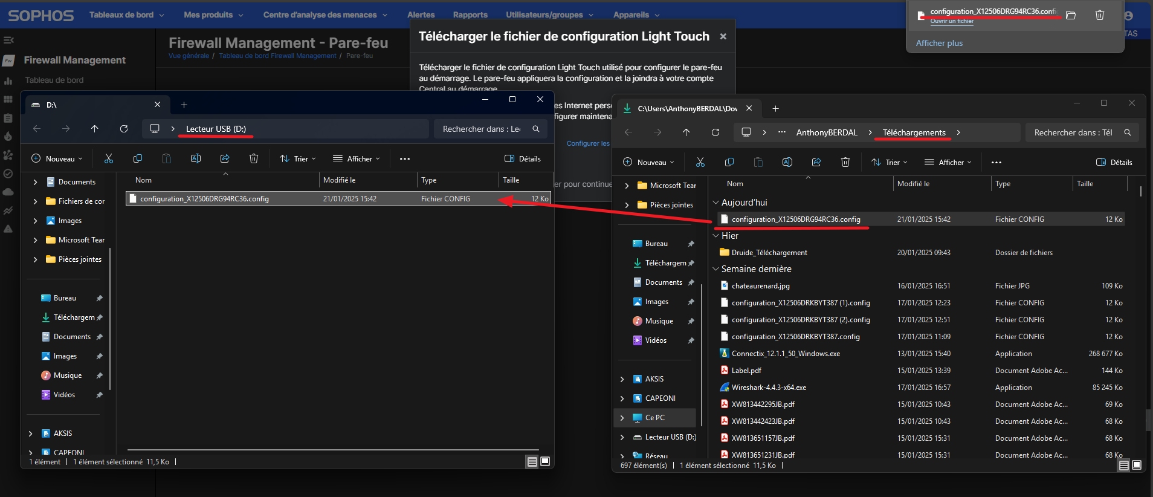Viewport: 1153px width, 497px height.
Task: Share icon in D:\ Explorer window toolbar
Action: pyautogui.click(x=225, y=158)
